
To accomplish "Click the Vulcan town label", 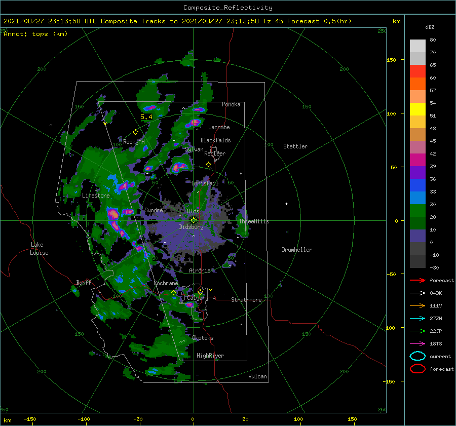I will click(x=257, y=376).
